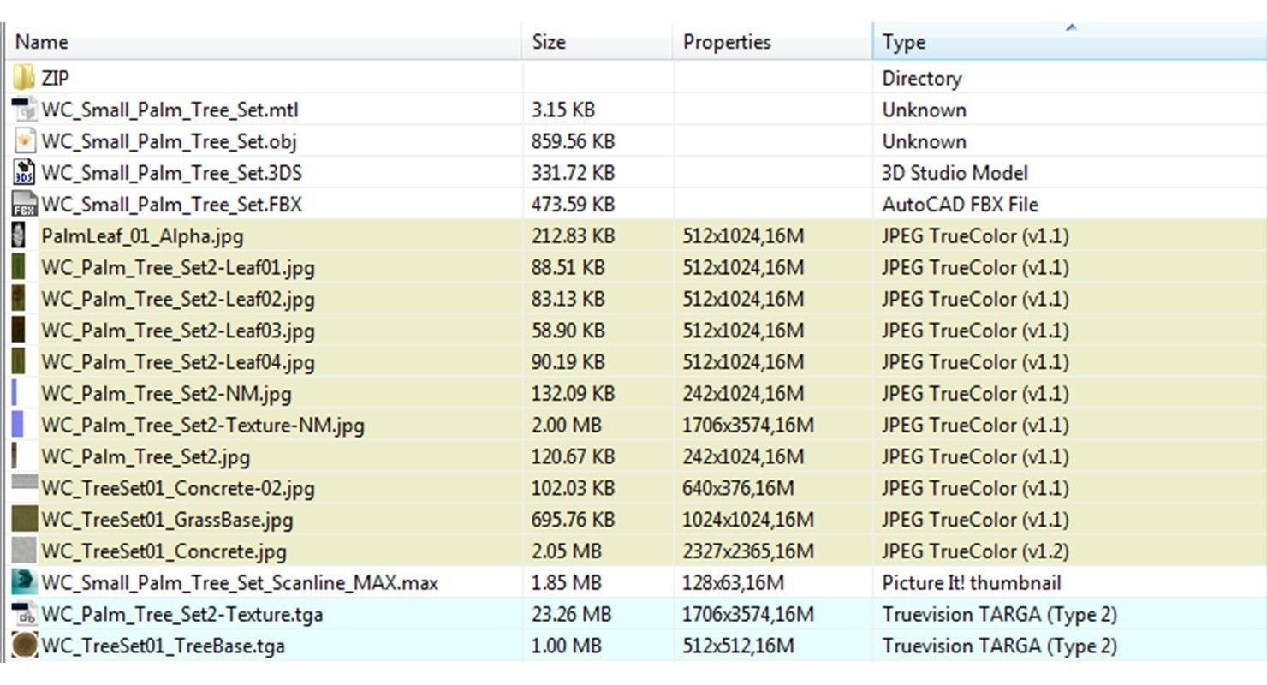Click the TreeBase.tga round icon

[x=24, y=646]
